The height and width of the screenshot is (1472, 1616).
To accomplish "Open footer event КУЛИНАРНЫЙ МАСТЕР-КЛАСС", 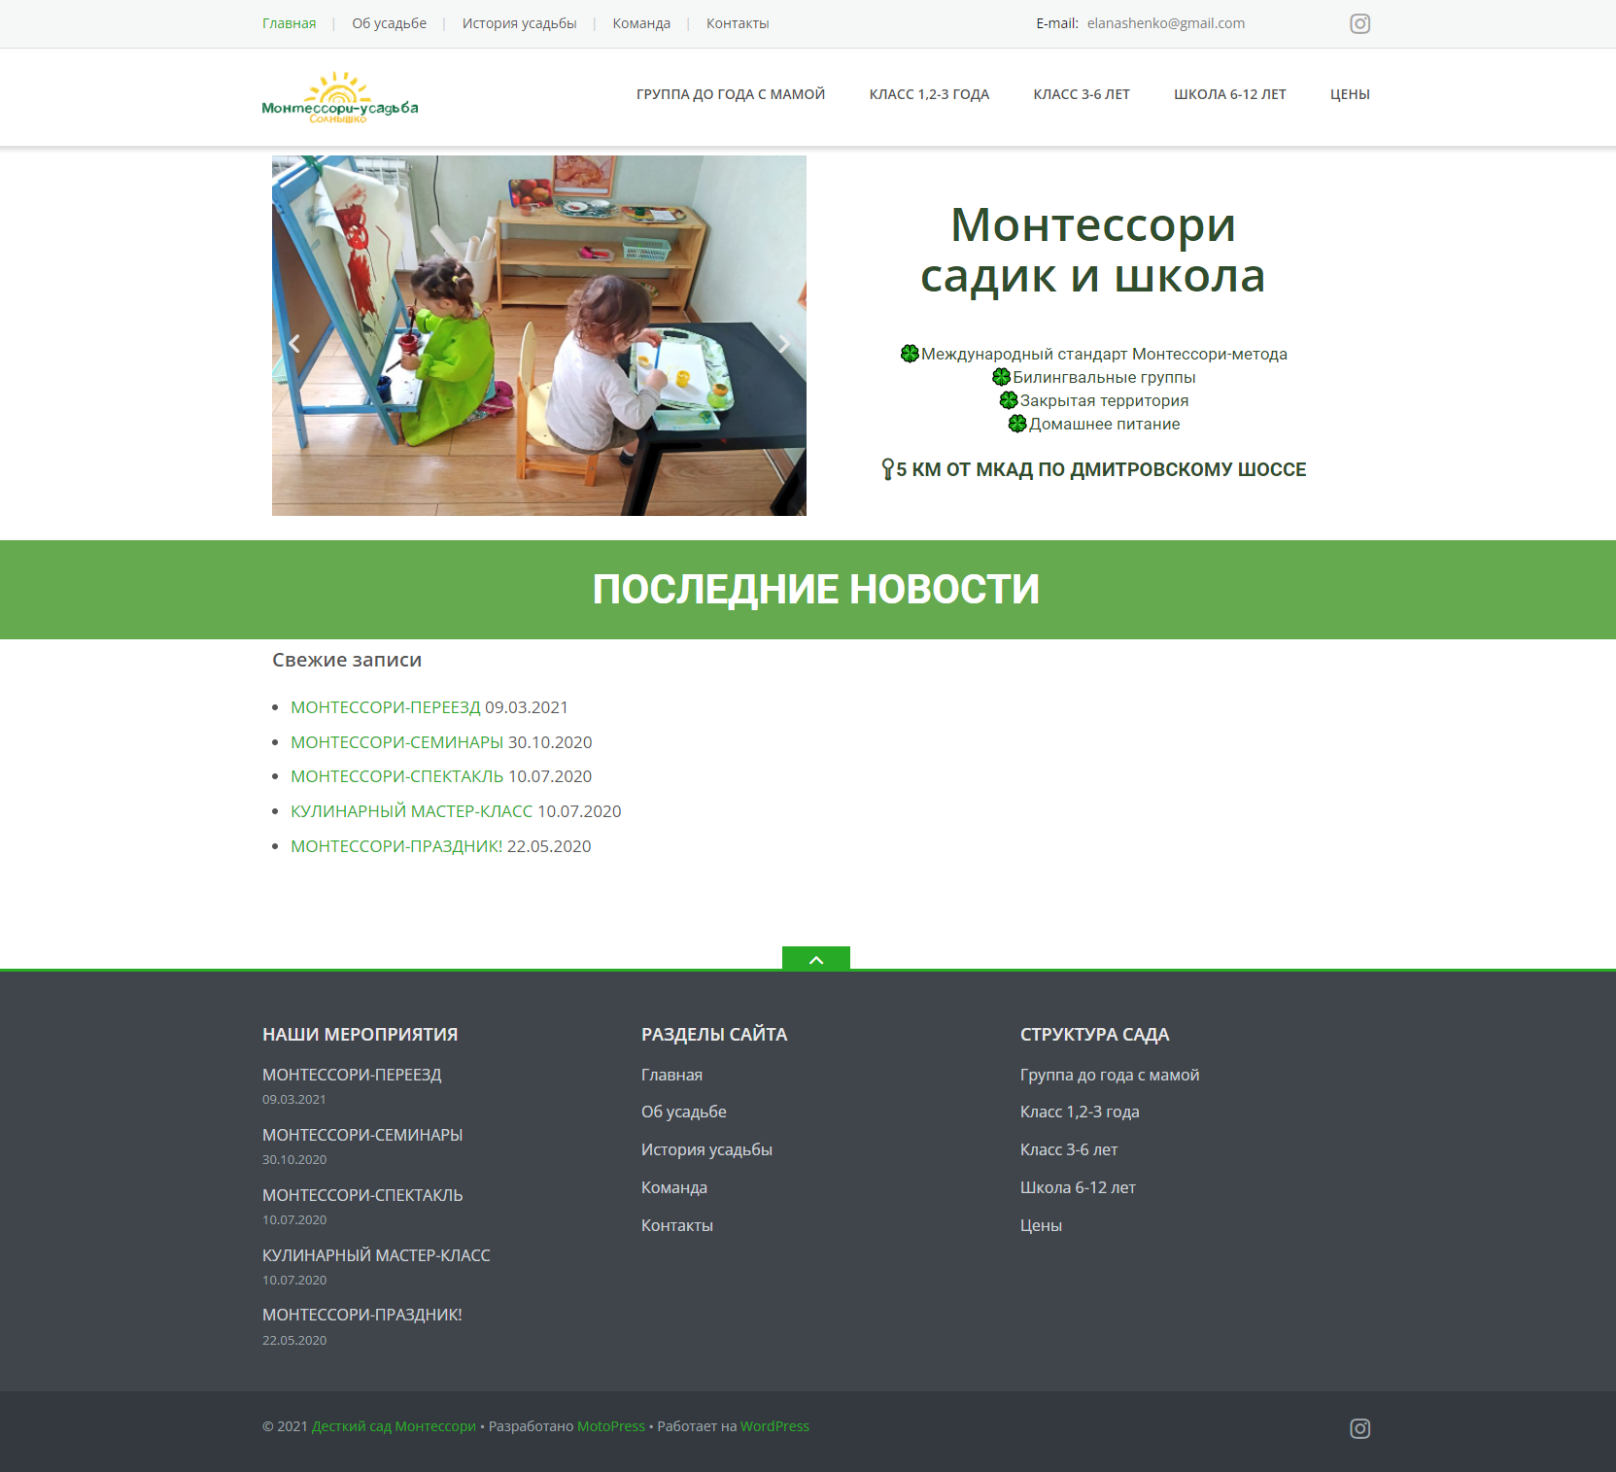I will point(376,1255).
